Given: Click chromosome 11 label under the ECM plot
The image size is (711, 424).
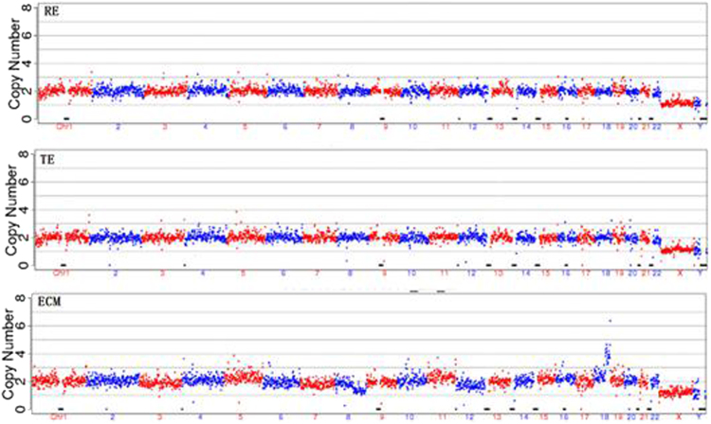Looking at the screenshot, I should [x=442, y=416].
